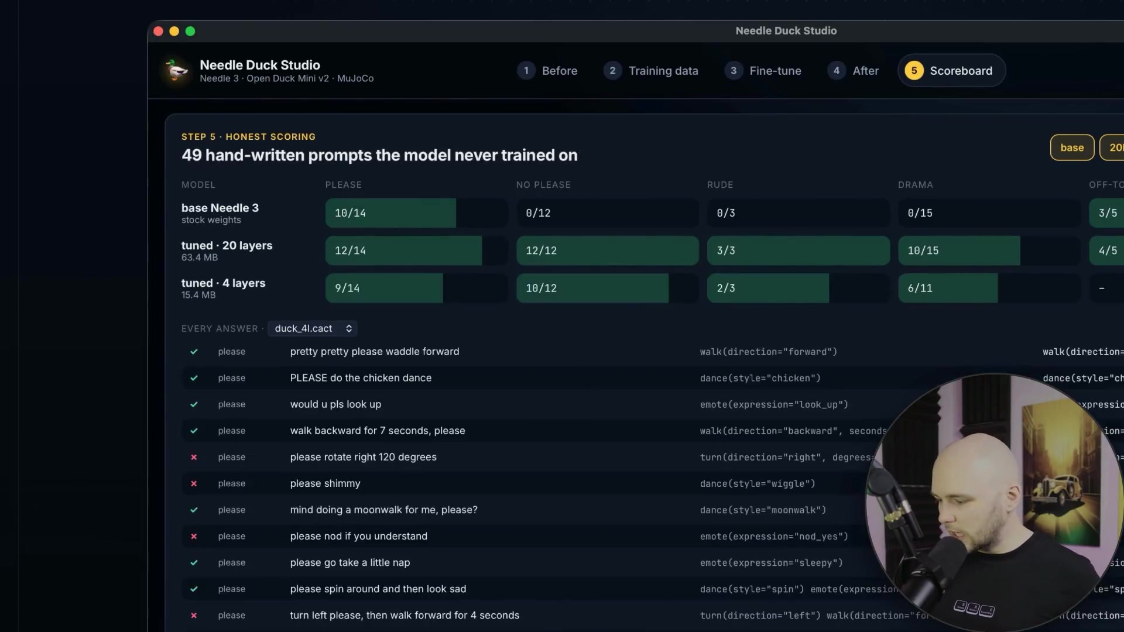1124x632 pixels.
Task: Select prompt 'mind doing a moonwalk for me, please?'
Action: click(383, 510)
